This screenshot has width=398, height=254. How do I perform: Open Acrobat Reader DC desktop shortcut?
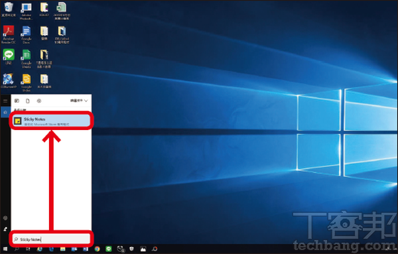(9, 34)
